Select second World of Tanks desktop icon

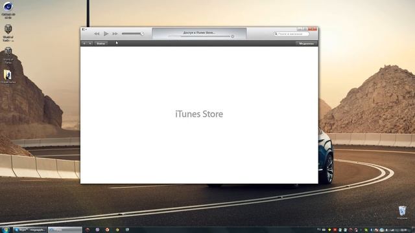[8, 56]
